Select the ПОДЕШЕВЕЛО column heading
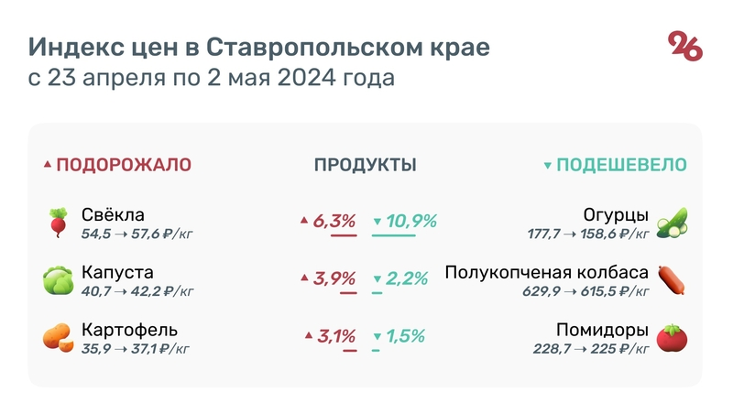The width and height of the screenshot is (733, 414). [x=622, y=165]
